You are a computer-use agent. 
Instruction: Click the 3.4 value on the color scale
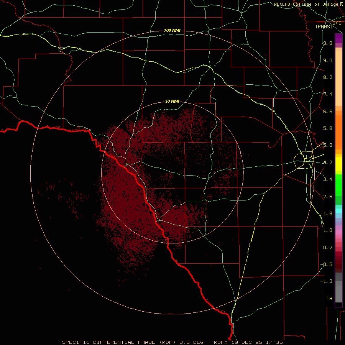[328, 179]
